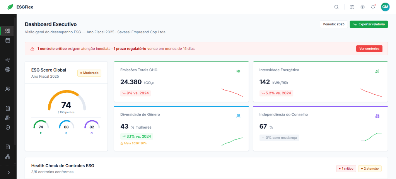396x179 pixels.
Task: Click the Dashboard Executivo page title
Action: (x=51, y=24)
